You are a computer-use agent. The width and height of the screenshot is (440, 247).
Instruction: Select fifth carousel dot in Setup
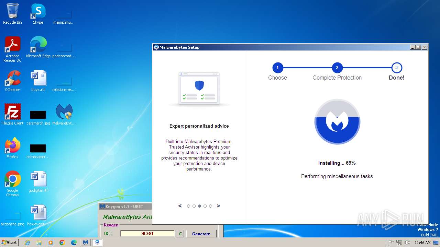tap(210, 206)
